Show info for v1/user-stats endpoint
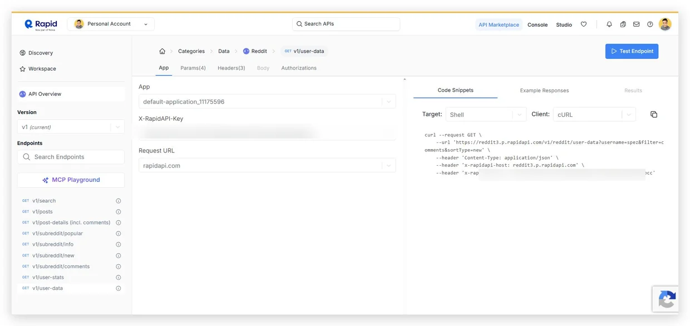This screenshot has width=690, height=326. [x=119, y=278]
